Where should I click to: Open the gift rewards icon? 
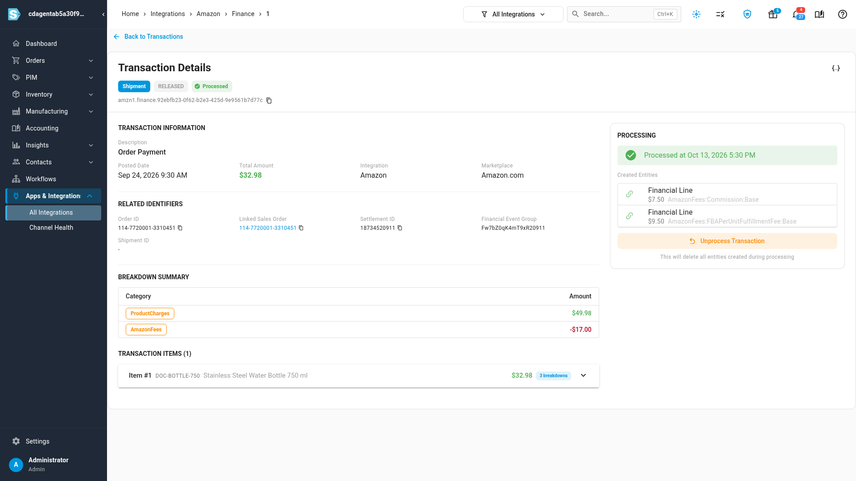pyautogui.click(x=773, y=14)
